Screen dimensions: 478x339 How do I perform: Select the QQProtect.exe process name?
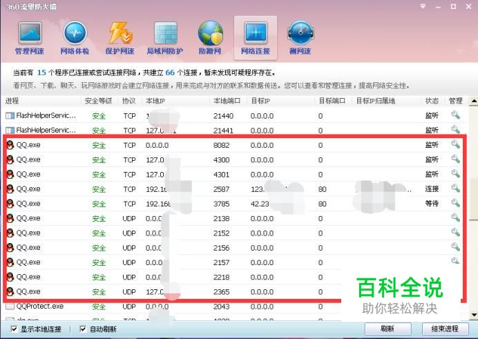point(40,306)
